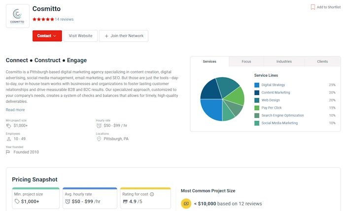The height and width of the screenshot is (211, 345).
Task: Click the Web Design legend label
Action: pos(271,100)
